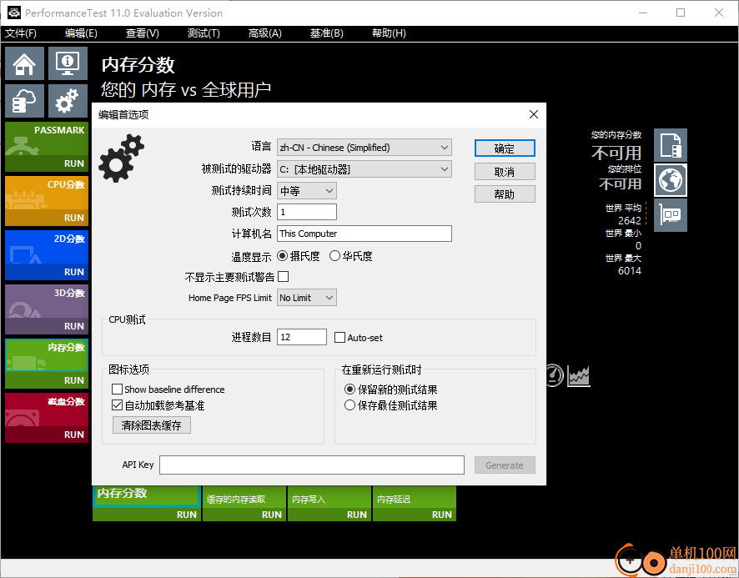Click the 世界 平均 value 2642

pos(630,221)
